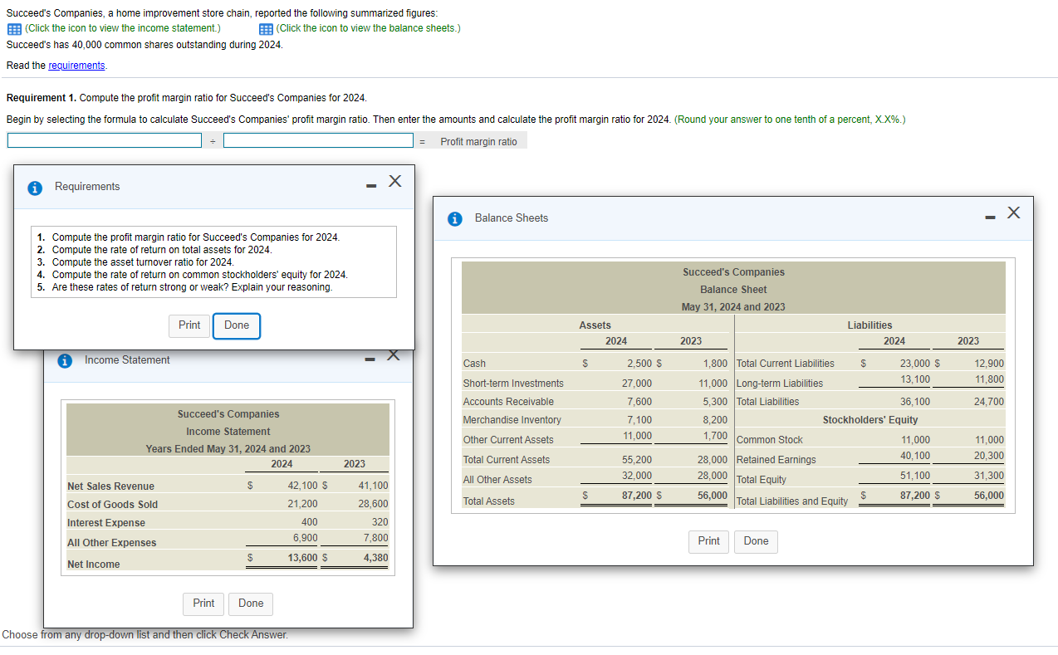Click the All Other Assets row label

pos(497,480)
